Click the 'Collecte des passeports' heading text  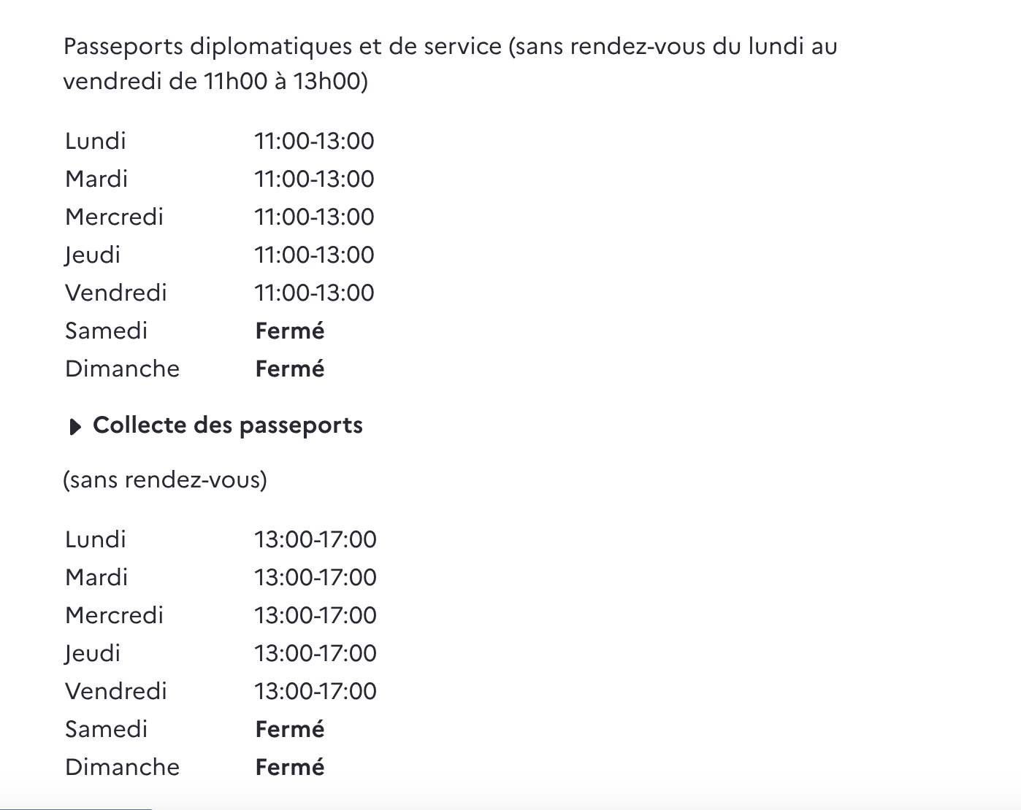point(227,425)
